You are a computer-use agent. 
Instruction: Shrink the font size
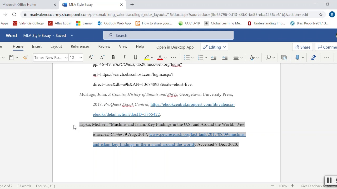click(102, 57)
